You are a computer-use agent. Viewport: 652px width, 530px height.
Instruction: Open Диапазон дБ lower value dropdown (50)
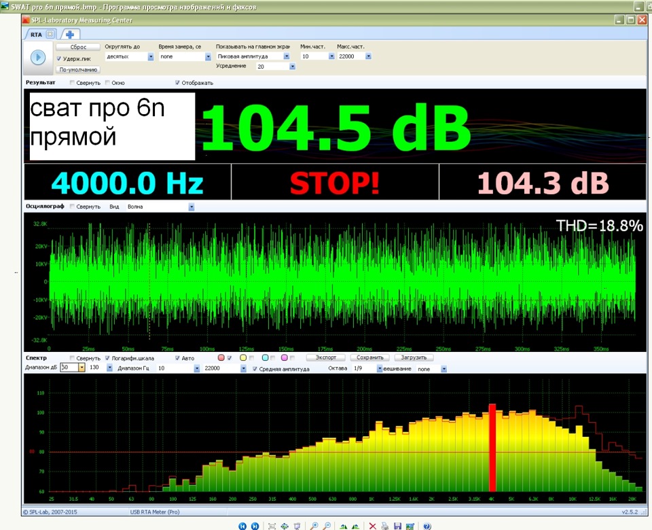point(81,368)
